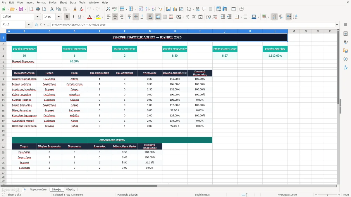
Task: Click the Format as Percent icon
Action: coord(187,17)
